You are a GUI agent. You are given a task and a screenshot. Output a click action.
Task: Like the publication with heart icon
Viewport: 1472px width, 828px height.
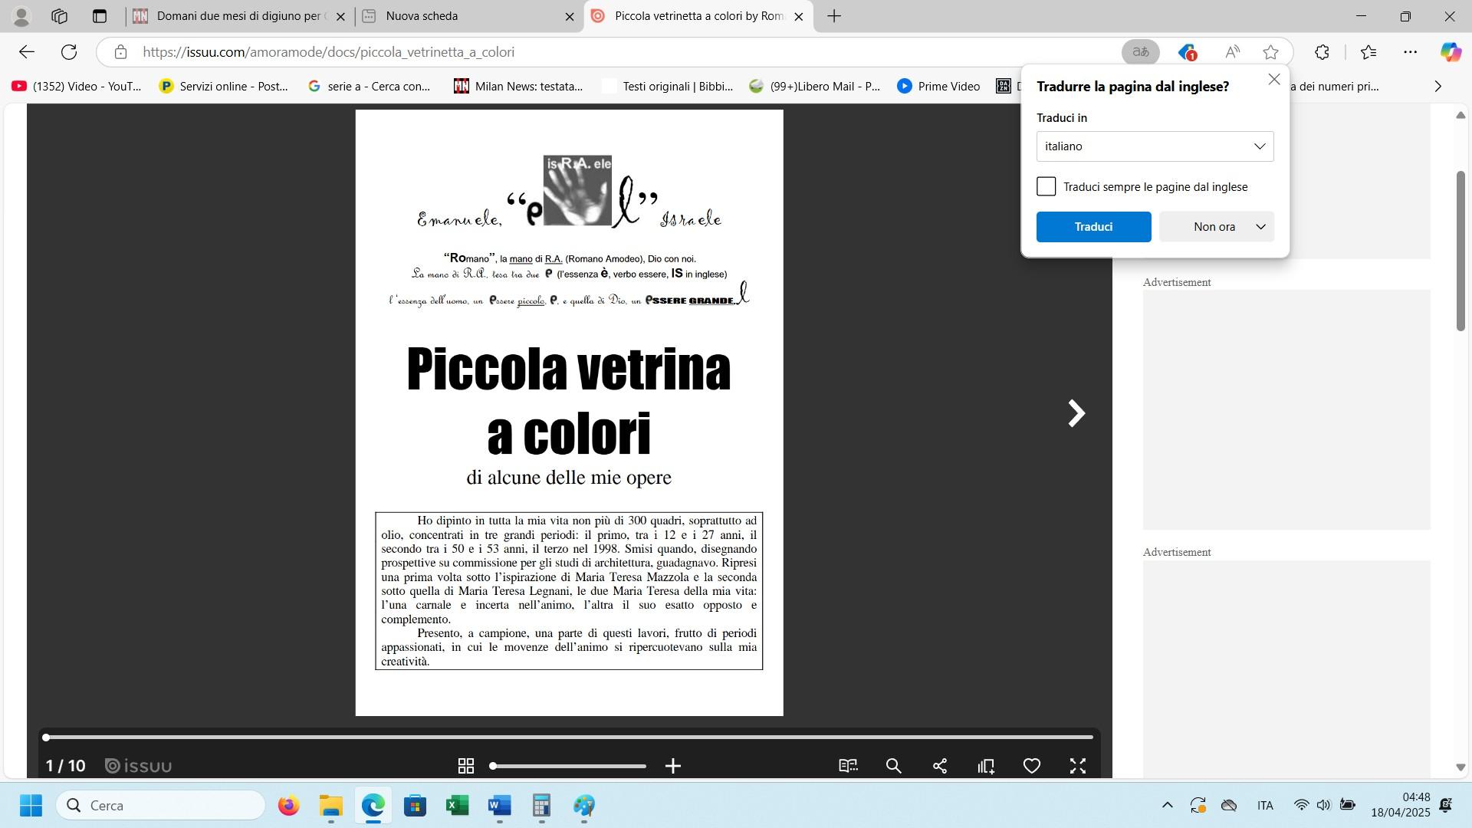point(1032,766)
